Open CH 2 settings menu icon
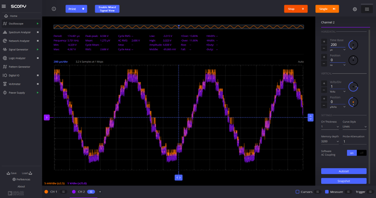Screen dimensions: 376x198 (91, 192)
